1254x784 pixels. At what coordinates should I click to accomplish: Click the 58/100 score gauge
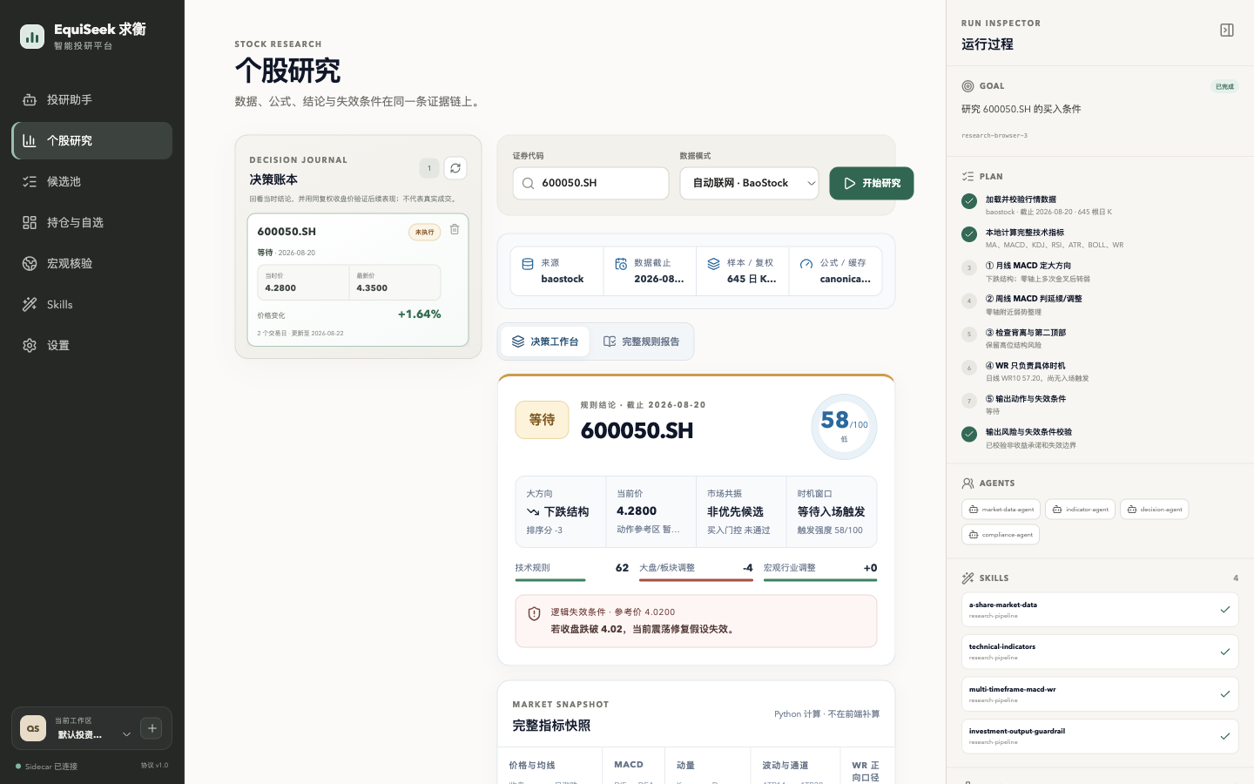(x=844, y=427)
